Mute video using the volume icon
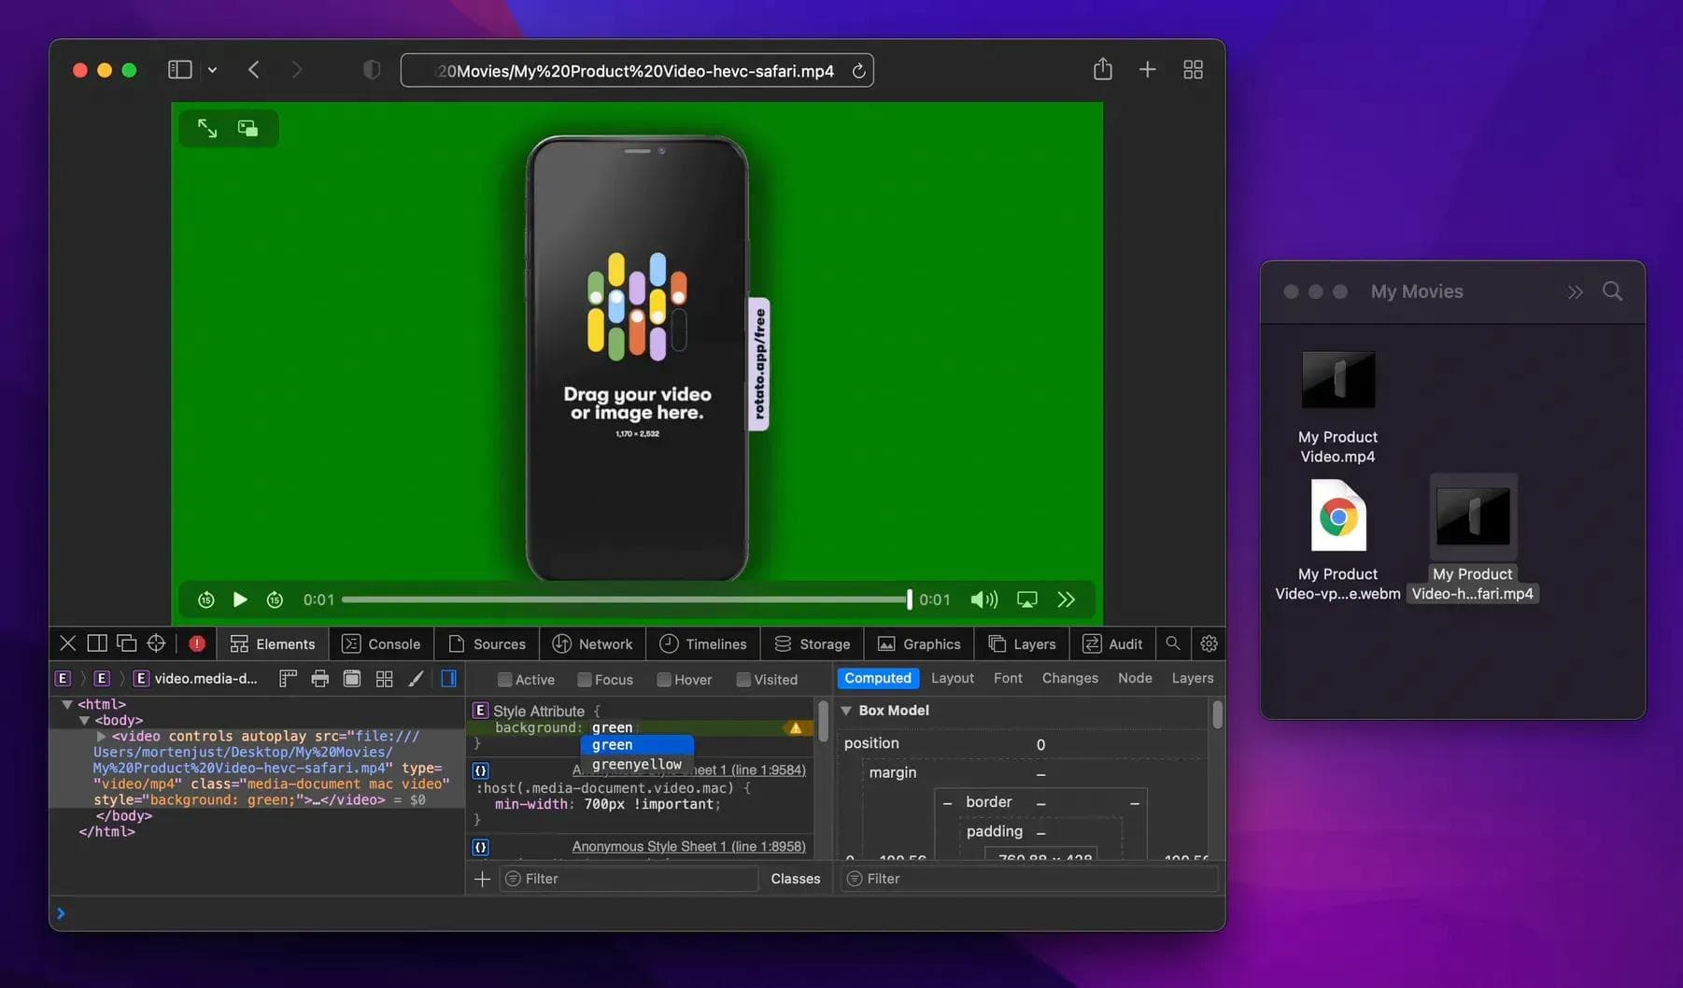 pyautogui.click(x=983, y=600)
